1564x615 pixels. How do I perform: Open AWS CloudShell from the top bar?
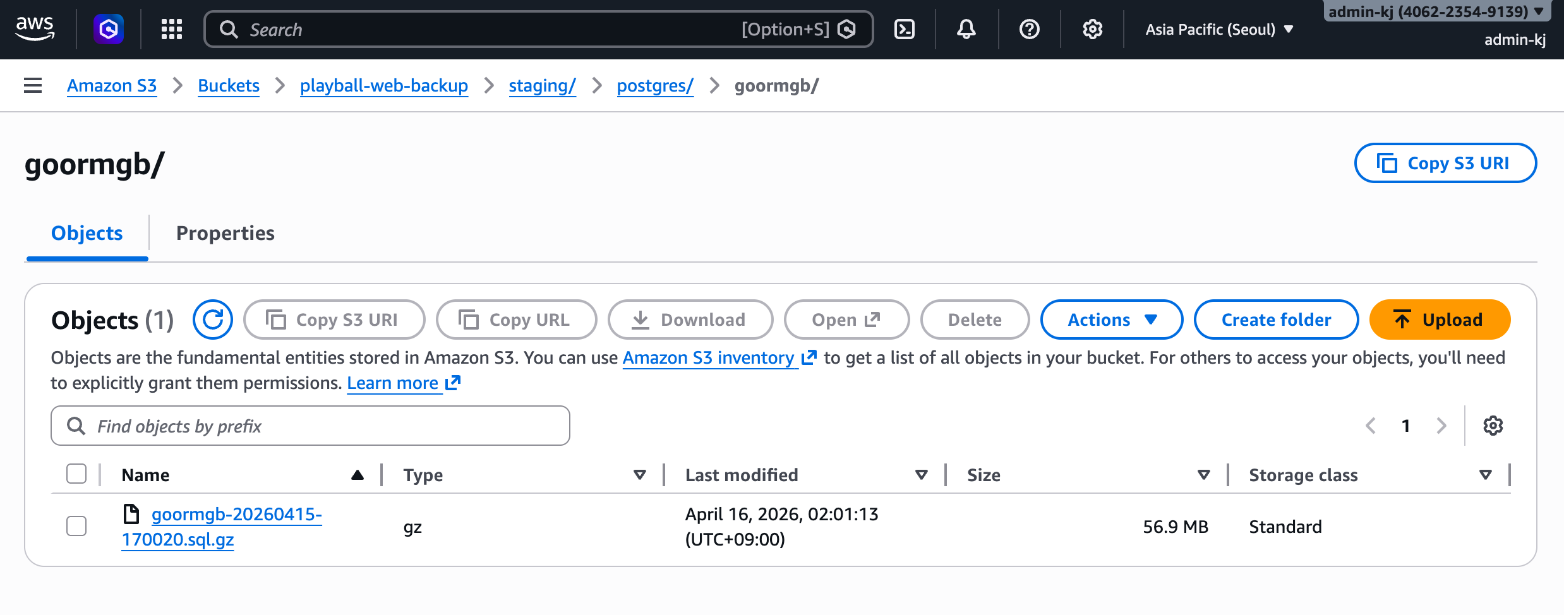click(904, 29)
